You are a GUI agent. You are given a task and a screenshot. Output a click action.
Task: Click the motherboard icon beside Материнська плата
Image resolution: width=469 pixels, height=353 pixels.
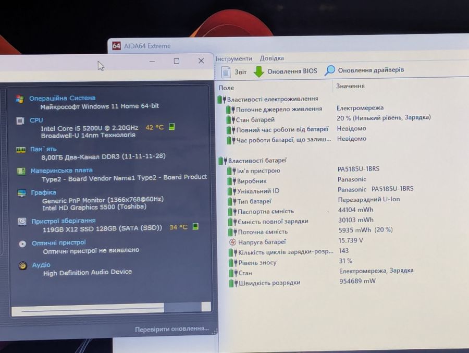21,172
